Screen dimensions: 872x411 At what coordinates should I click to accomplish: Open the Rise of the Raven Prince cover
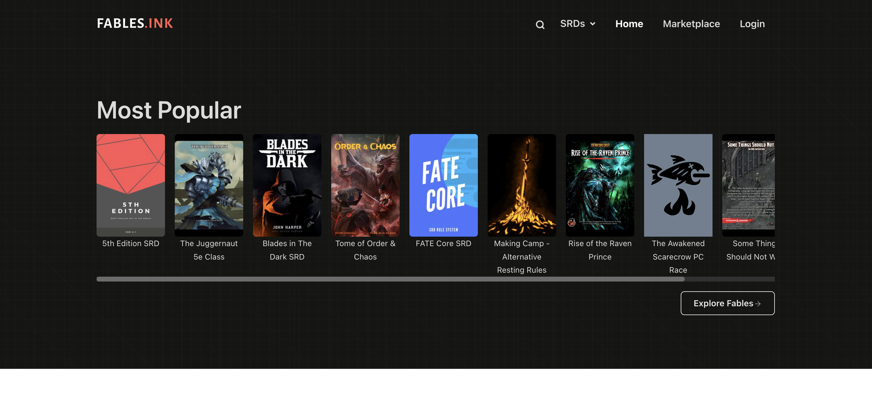pos(600,185)
